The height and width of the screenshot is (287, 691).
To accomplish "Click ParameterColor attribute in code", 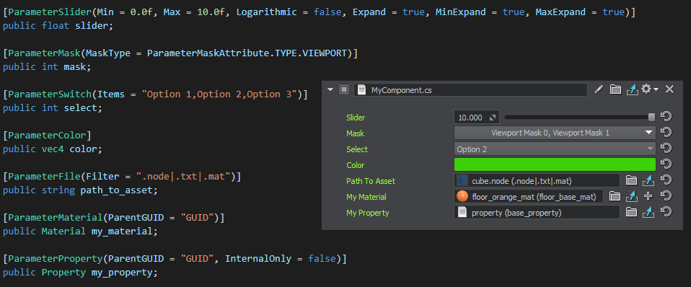I will click(47, 135).
